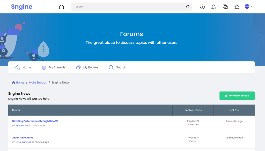Click the Sngine logo
The height and width of the screenshot is (151, 265).
click(22, 7)
